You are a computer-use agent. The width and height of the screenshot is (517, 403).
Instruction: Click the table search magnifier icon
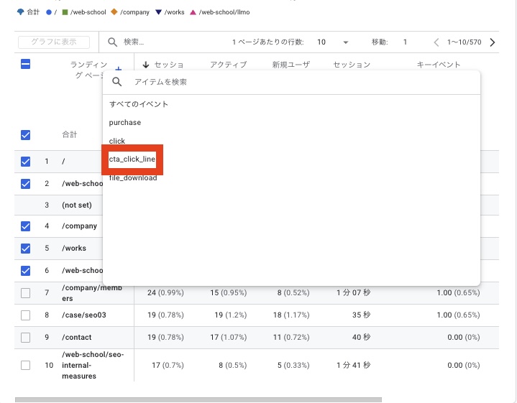point(112,42)
